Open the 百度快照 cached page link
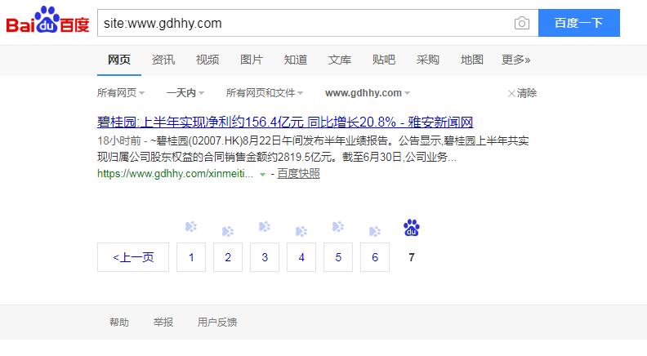 pos(298,174)
